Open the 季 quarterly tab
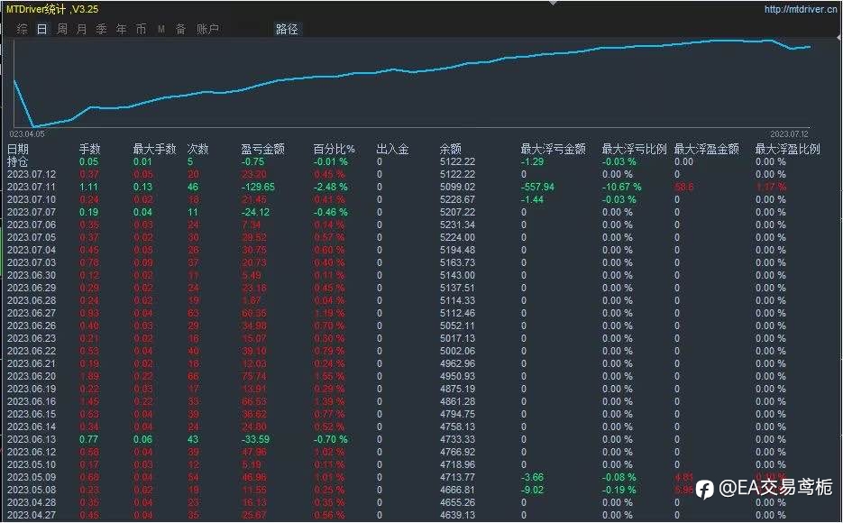This screenshot has width=843, height=523. pyautogui.click(x=102, y=29)
